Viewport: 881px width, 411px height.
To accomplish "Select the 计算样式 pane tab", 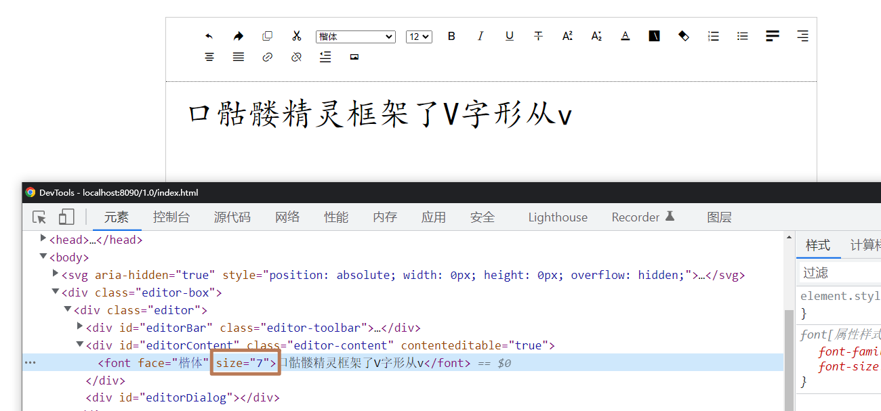I will [x=865, y=245].
